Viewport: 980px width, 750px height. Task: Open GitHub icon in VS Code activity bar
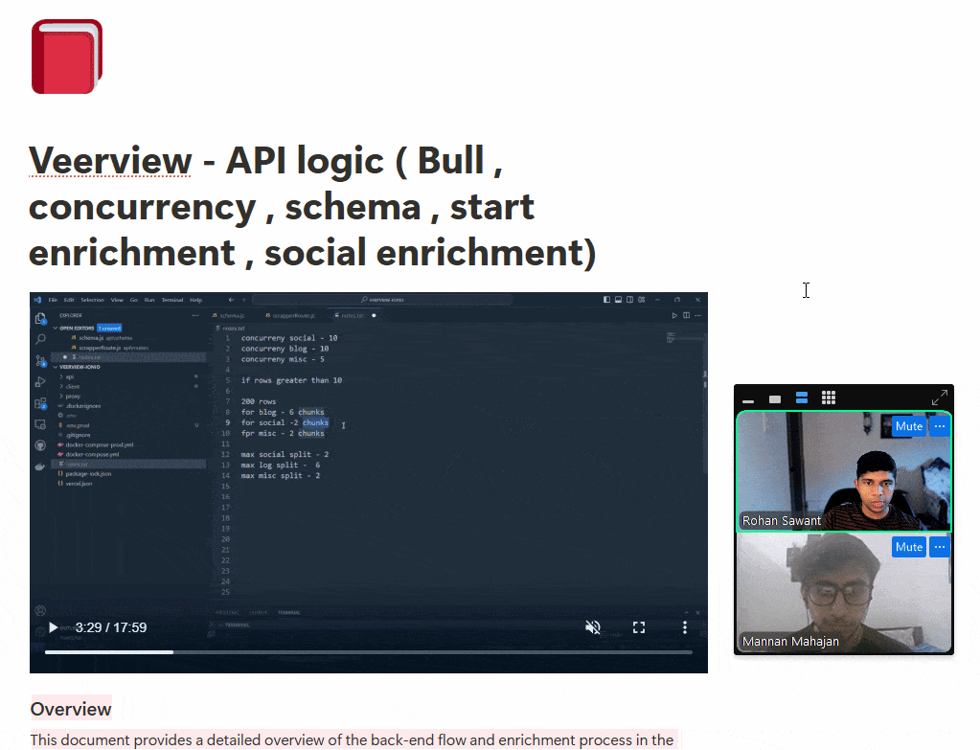(x=40, y=445)
